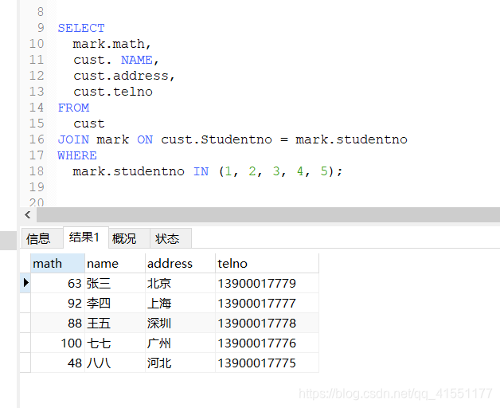Select name cell 张三
Image resolution: width=500 pixels, height=408 pixels.
tap(115, 283)
